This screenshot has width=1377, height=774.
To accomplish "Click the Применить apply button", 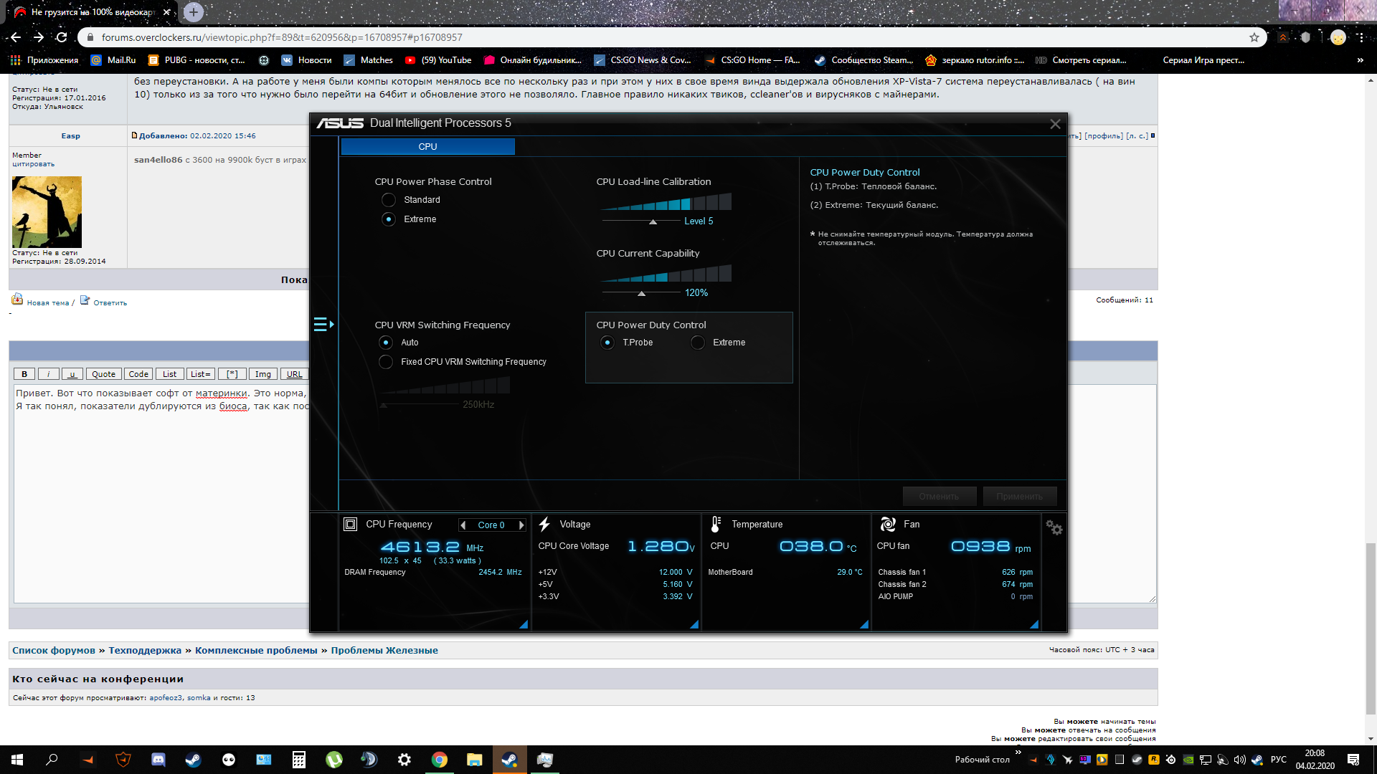I will 1019,497.
